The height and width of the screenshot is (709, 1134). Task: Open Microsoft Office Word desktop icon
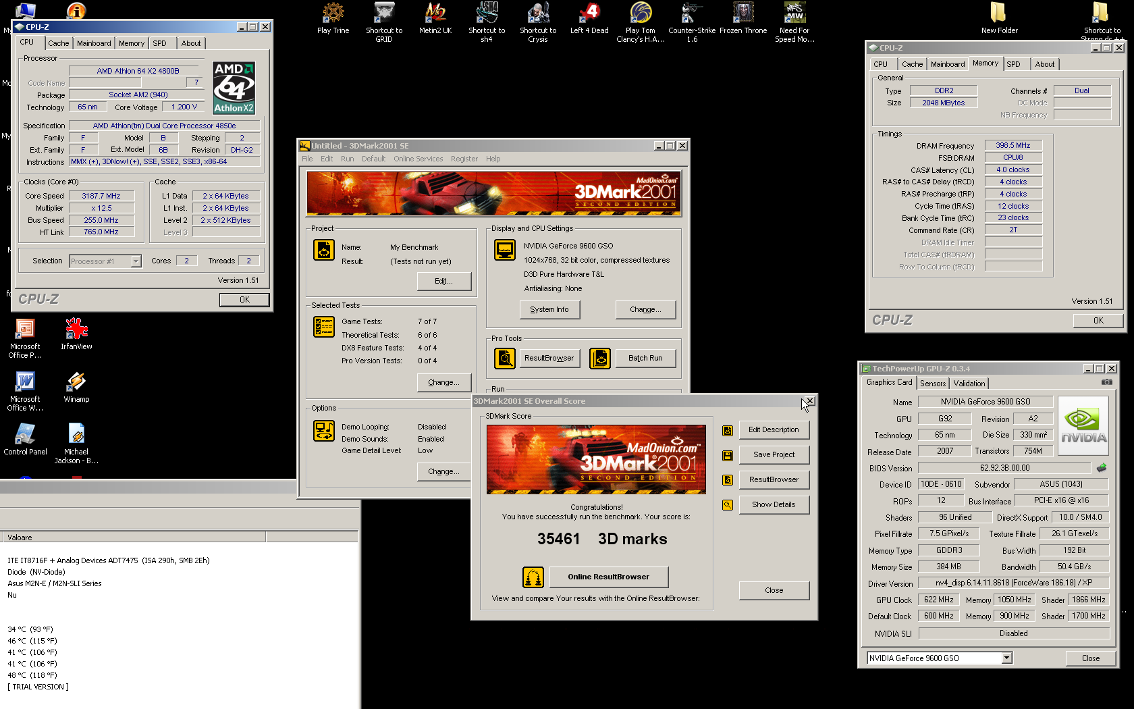[x=25, y=391]
